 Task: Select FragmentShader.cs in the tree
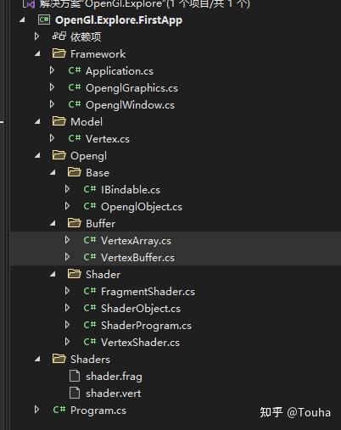148,292
